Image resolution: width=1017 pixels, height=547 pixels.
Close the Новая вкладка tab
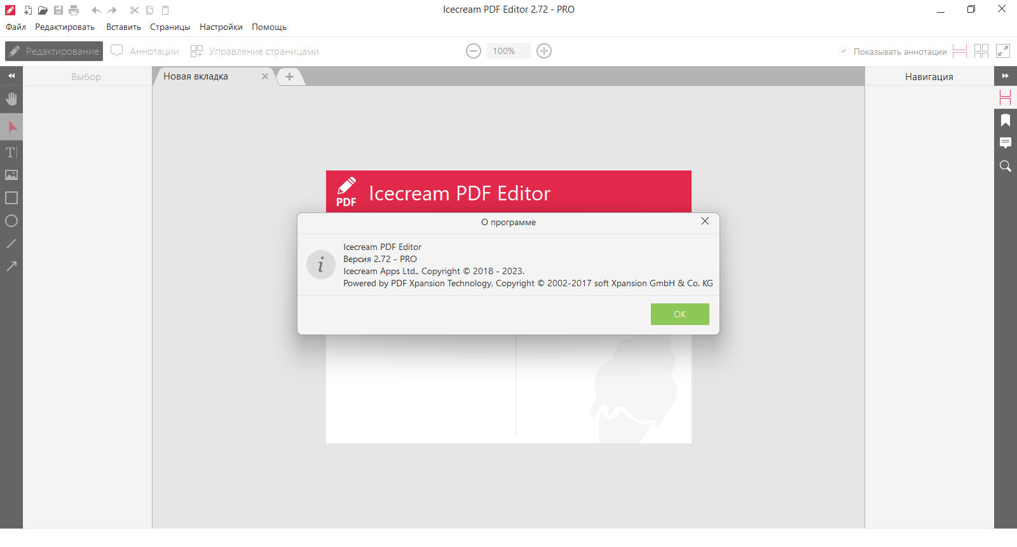[265, 76]
